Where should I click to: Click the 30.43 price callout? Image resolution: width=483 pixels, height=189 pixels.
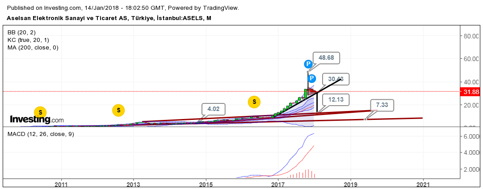(335, 79)
